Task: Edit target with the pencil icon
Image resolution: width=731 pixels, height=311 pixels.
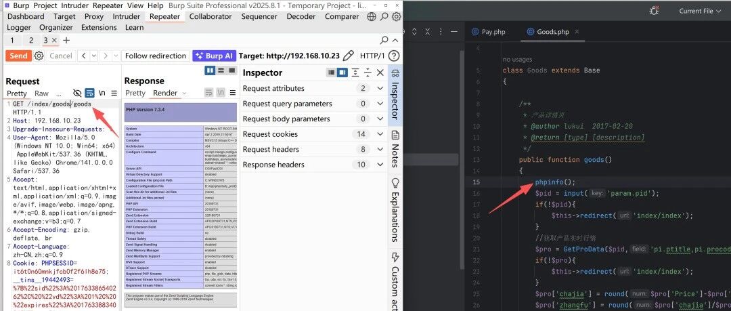Action: tap(349, 56)
